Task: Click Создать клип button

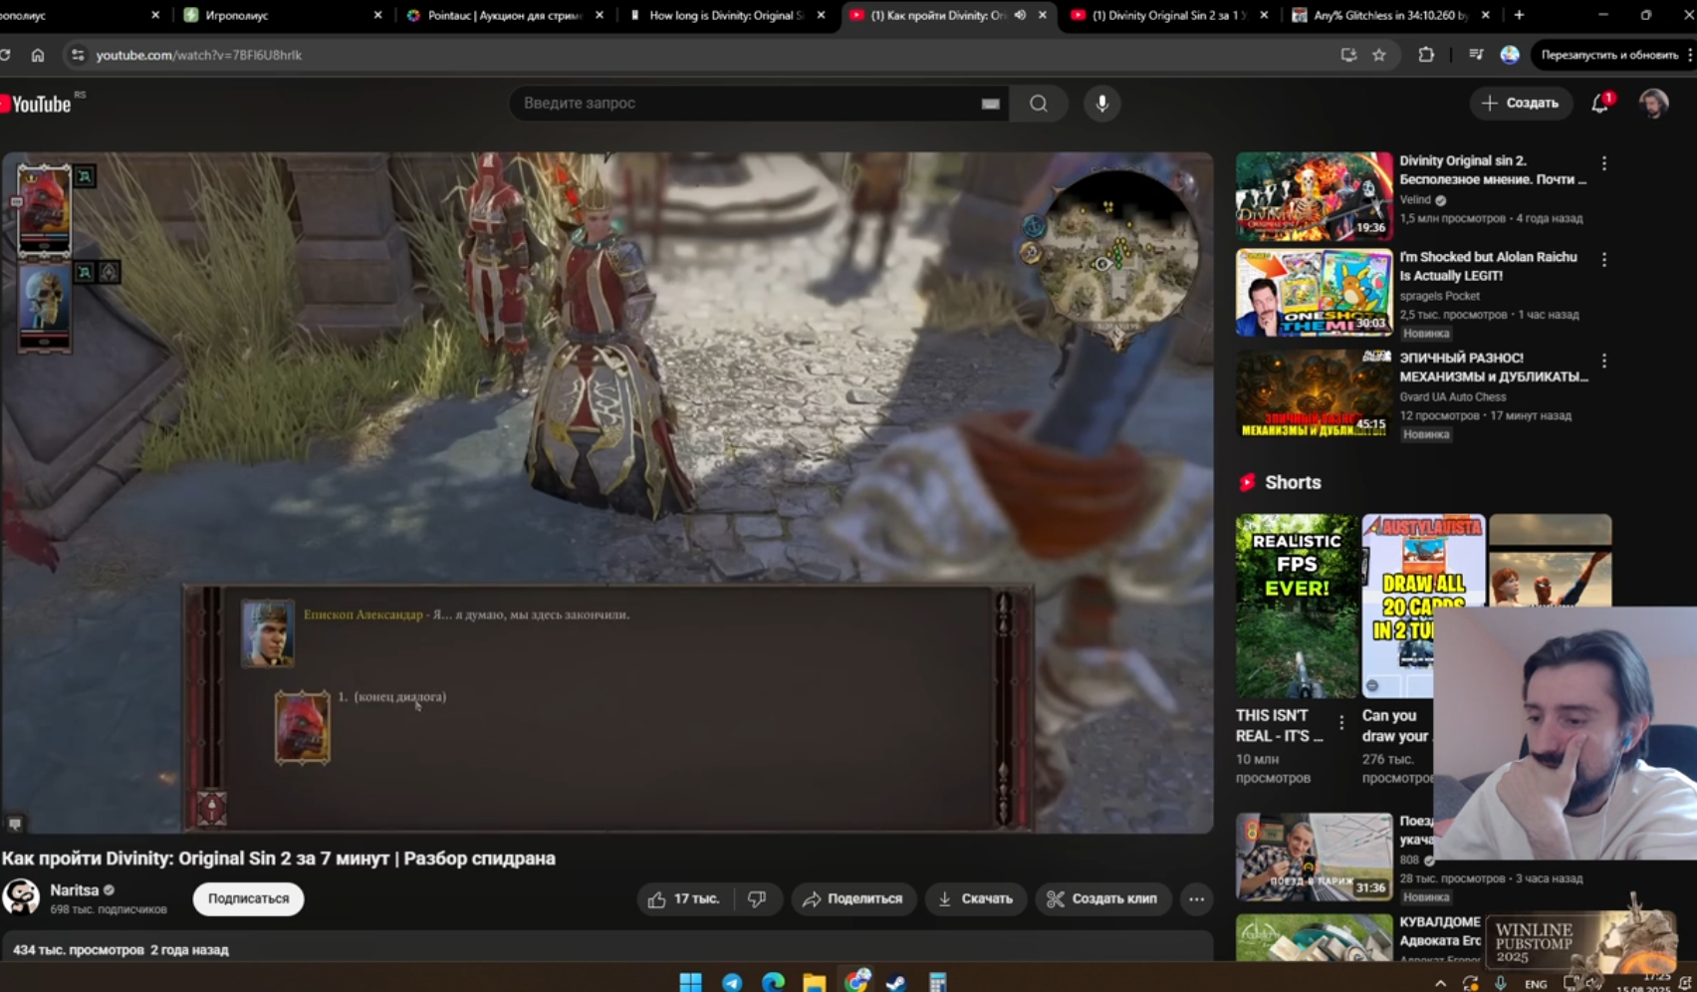Action: click(x=1102, y=898)
